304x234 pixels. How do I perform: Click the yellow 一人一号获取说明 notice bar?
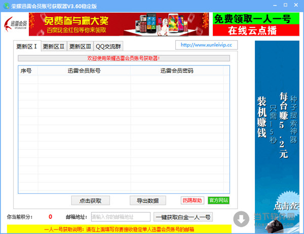pyautogui.click(x=119, y=229)
